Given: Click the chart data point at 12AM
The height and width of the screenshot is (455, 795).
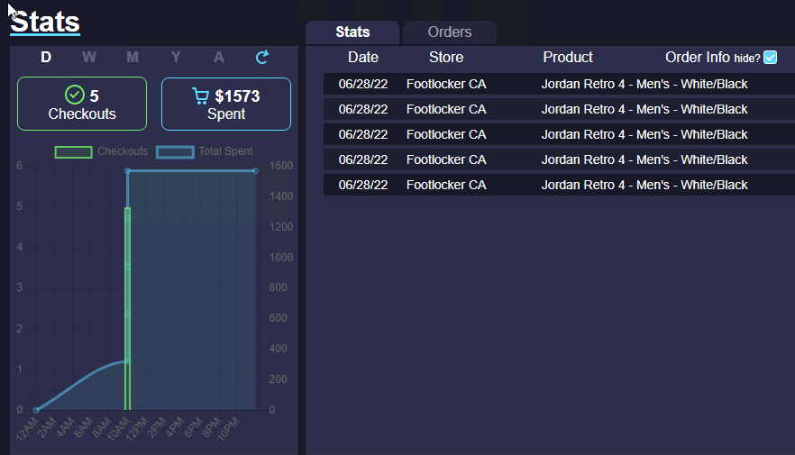Looking at the screenshot, I should click(x=35, y=409).
